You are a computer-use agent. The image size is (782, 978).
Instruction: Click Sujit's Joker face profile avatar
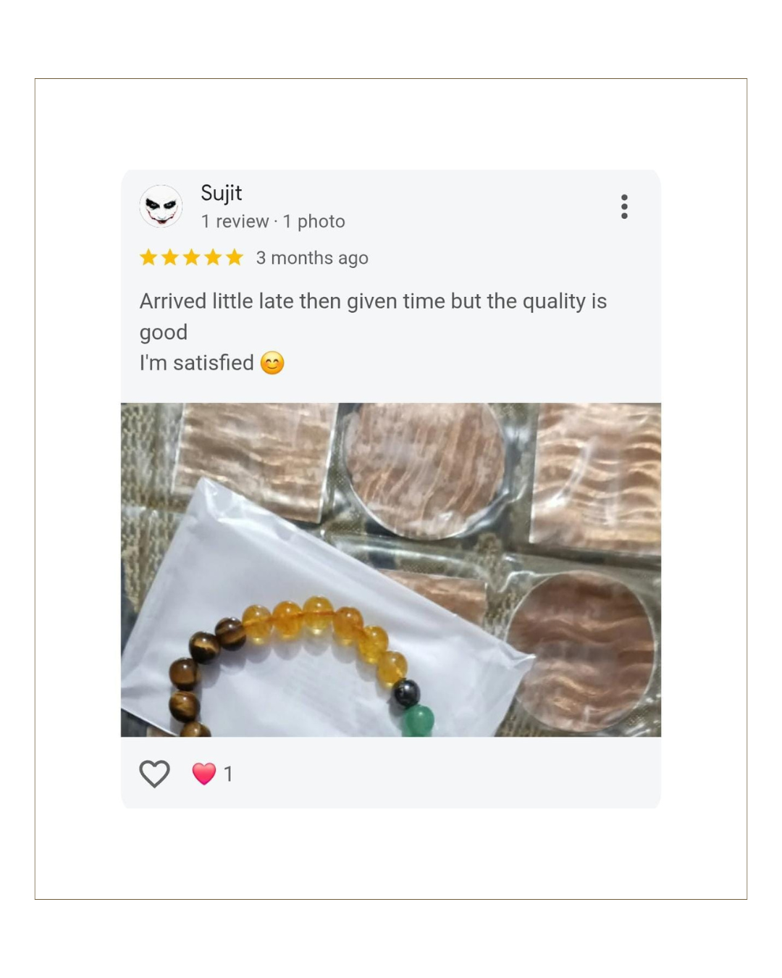pyautogui.click(x=161, y=206)
